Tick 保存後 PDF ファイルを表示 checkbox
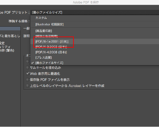 point(27,80)
